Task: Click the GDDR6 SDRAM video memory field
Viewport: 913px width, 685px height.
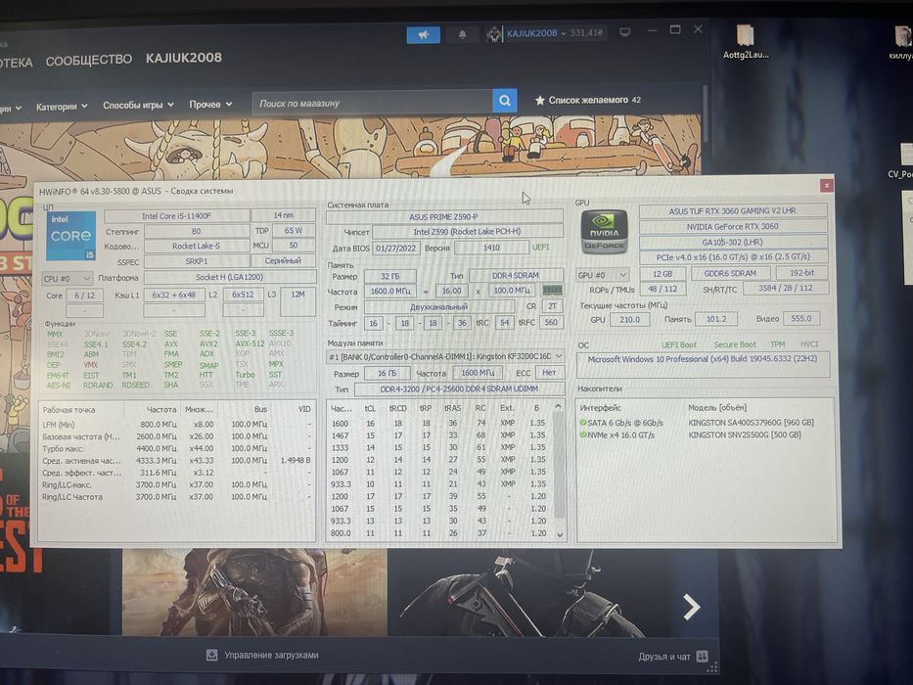Action: click(x=730, y=273)
